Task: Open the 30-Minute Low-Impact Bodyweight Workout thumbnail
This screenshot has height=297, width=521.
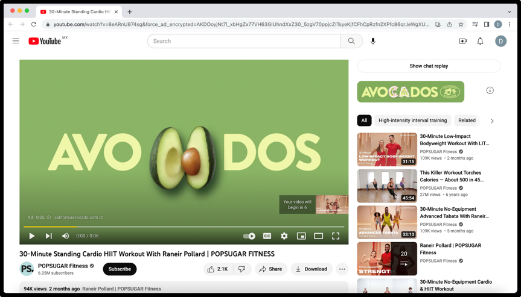Action: pyautogui.click(x=387, y=149)
